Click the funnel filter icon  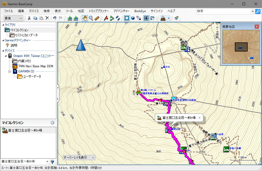coord(52,161)
